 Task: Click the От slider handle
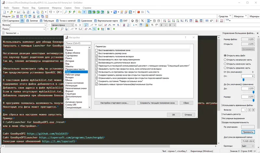[x=243, y=80]
